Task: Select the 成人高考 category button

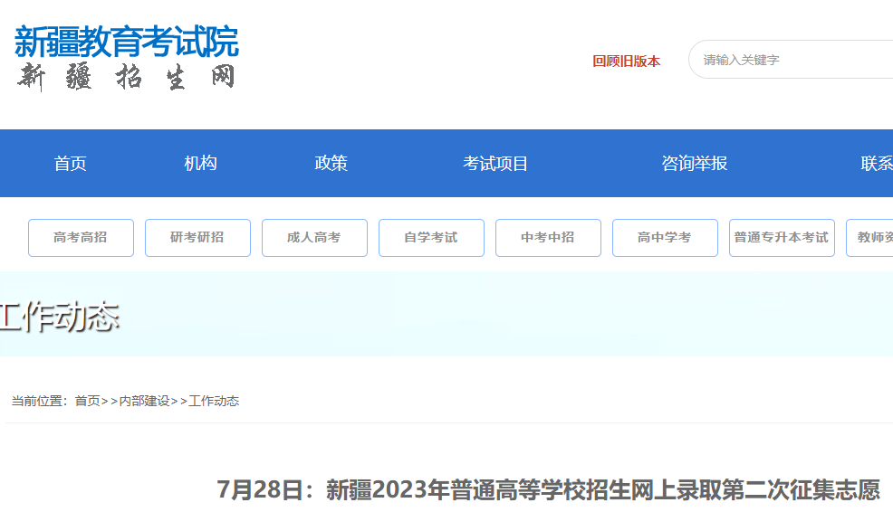Action: coord(314,238)
